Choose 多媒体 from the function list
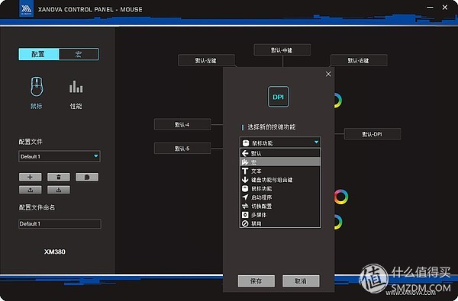The width and height of the screenshot is (458, 301). pyautogui.click(x=280, y=215)
